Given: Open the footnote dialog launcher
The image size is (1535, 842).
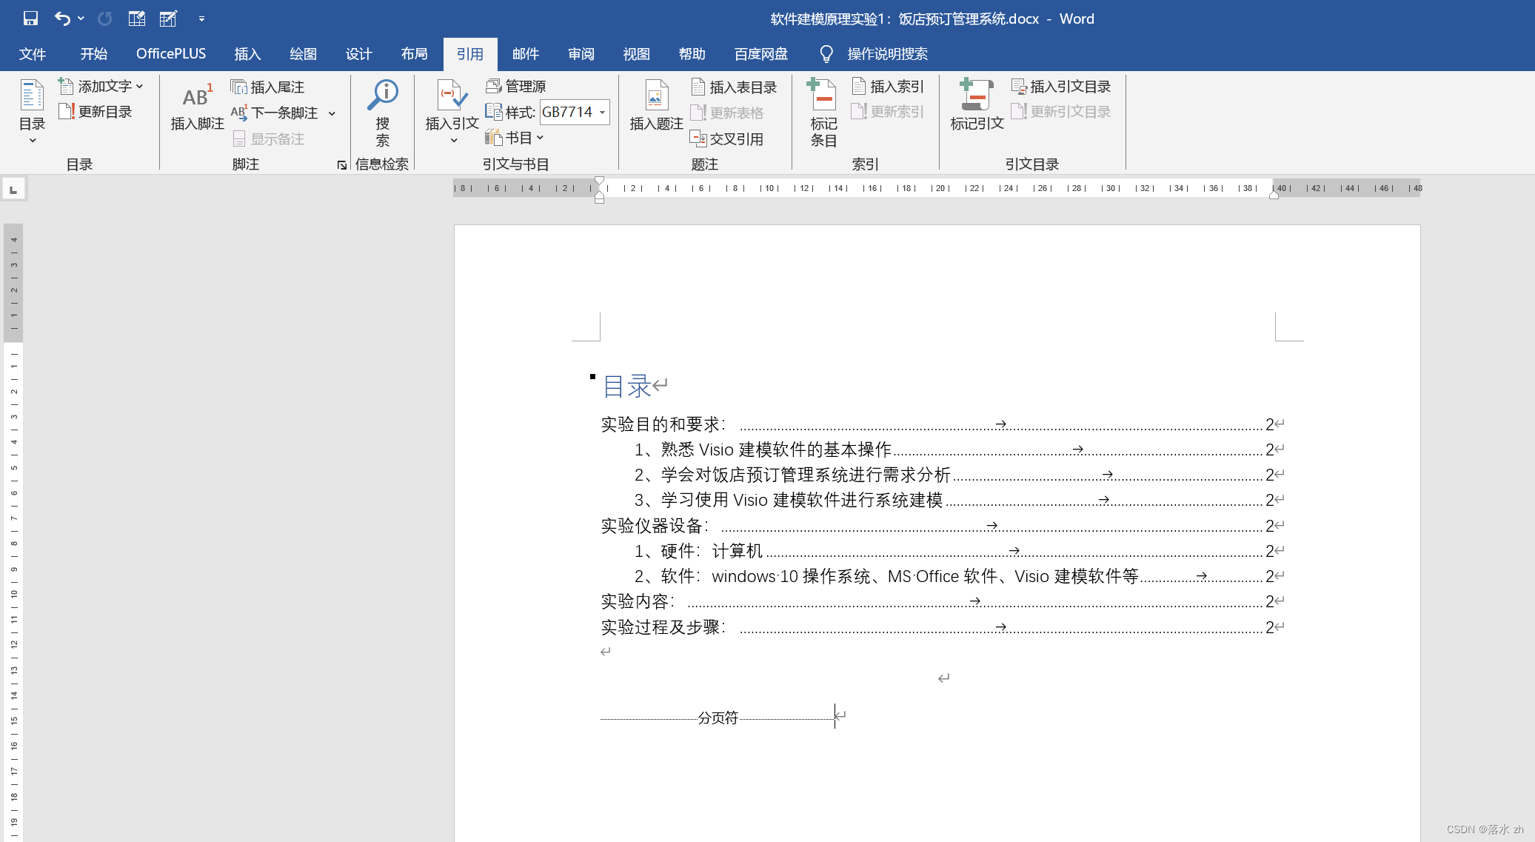Looking at the screenshot, I should pos(341,165).
